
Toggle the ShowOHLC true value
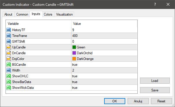tap(75, 76)
